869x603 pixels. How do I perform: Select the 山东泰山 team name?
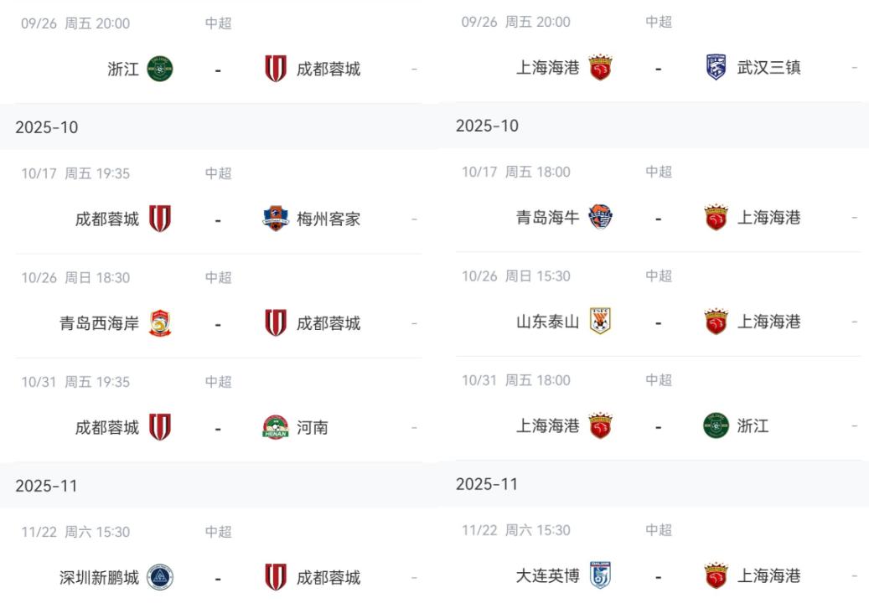(547, 322)
